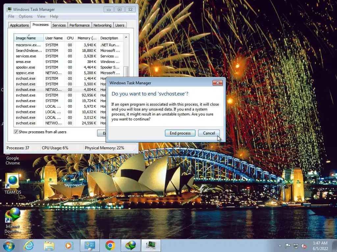Open Internet Download Manager on taskbar
The width and height of the screenshot is (337, 252).
click(x=131, y=245)
